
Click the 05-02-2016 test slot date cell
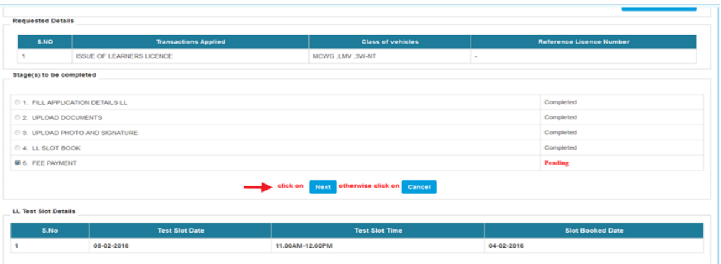(111, 246)
